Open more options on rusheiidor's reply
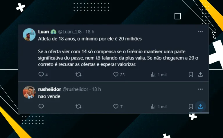 click(200, 89)
